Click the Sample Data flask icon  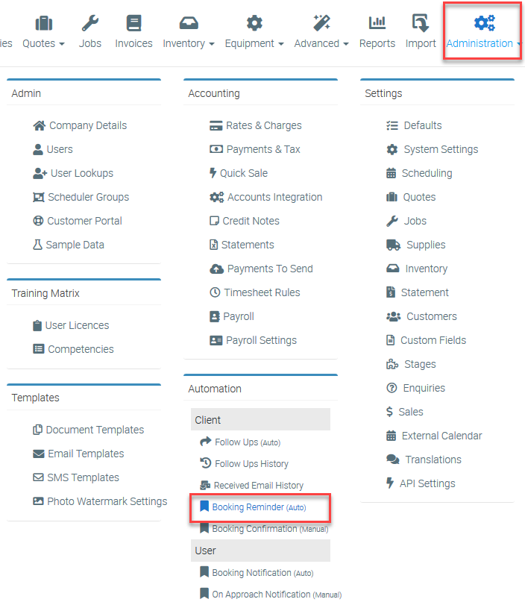click(x=37, y=245)
